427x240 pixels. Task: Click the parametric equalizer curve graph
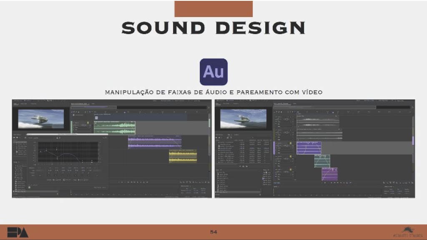coord(68,152)
